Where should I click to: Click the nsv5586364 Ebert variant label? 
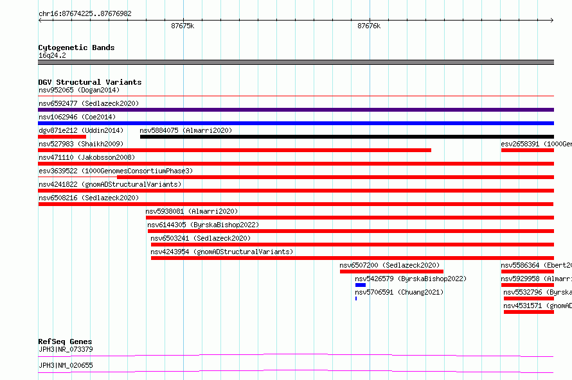(x=536, y=265)
